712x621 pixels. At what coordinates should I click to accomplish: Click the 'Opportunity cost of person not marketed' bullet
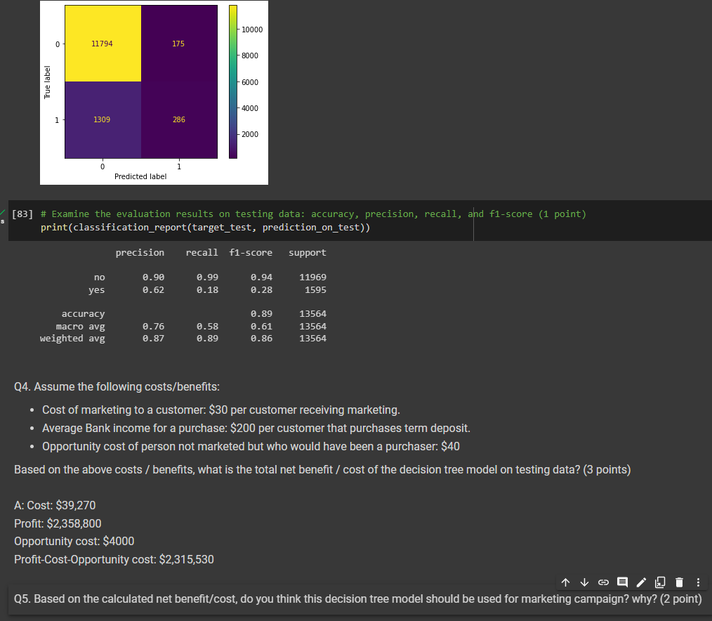click(251, 446)
